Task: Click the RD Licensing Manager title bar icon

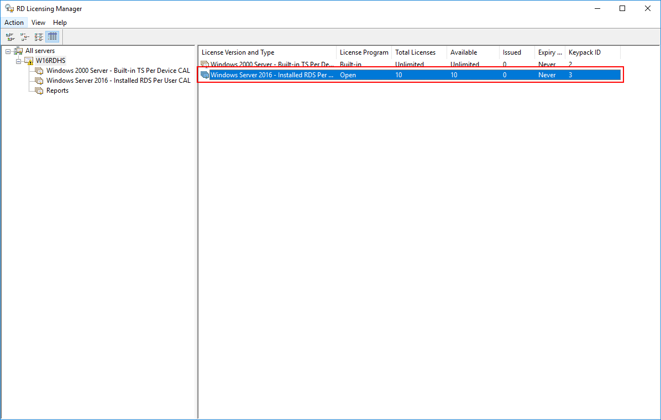Action: [9, 8]
